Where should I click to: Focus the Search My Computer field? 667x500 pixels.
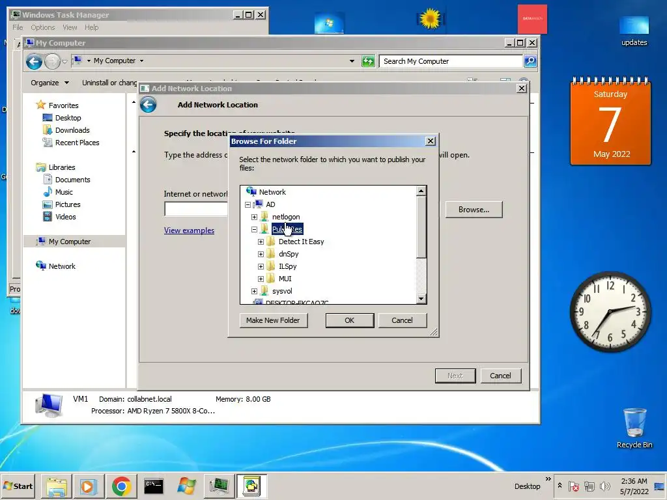pos(451,61)
